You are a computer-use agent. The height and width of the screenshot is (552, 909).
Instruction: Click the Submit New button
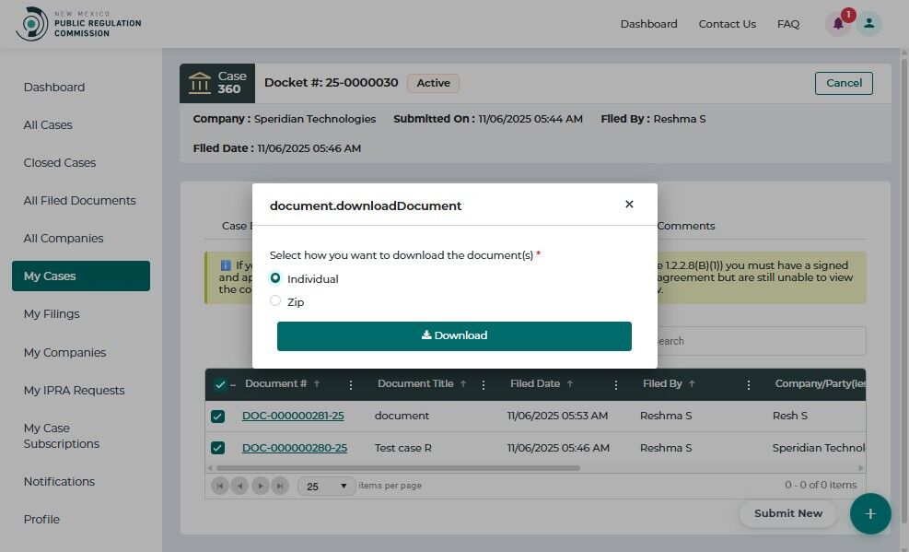click(x=787, y=513)
